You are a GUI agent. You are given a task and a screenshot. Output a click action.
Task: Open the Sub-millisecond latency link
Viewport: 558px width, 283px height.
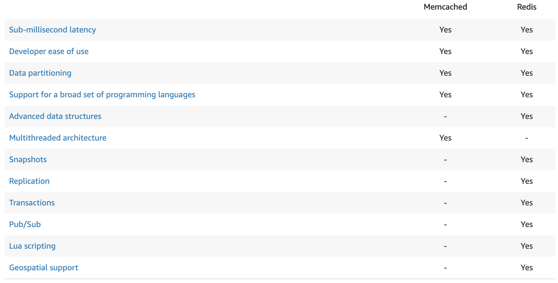point(52,30)
